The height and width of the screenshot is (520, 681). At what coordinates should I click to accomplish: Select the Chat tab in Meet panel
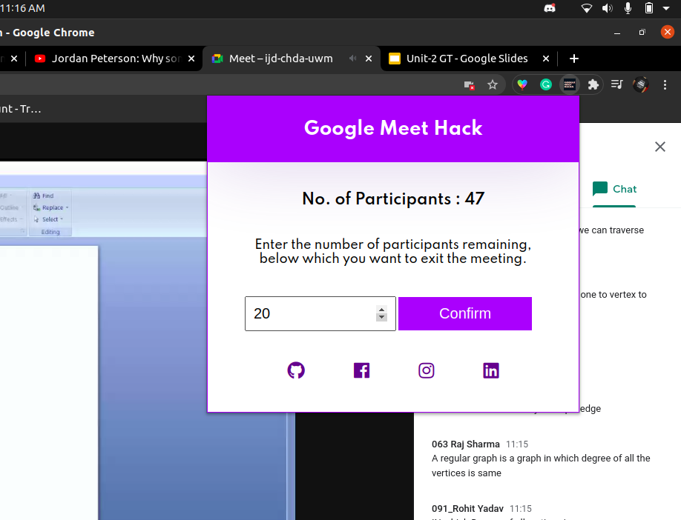tap(614, 189)
